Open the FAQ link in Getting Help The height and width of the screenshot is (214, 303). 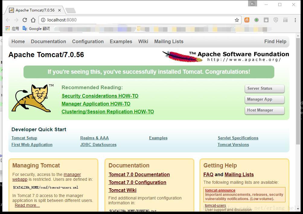[208, 174]
